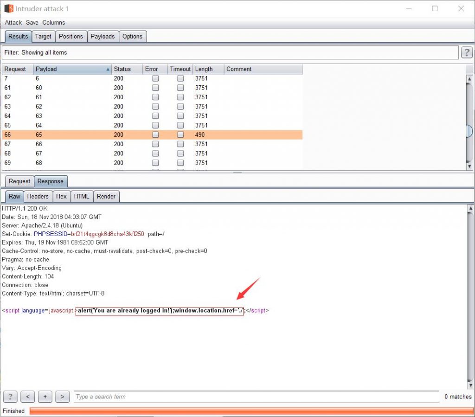Image resolution: width=475 pixels, height=417 pixels.
Task: Click the Finished status label
Action: point(13,411)
